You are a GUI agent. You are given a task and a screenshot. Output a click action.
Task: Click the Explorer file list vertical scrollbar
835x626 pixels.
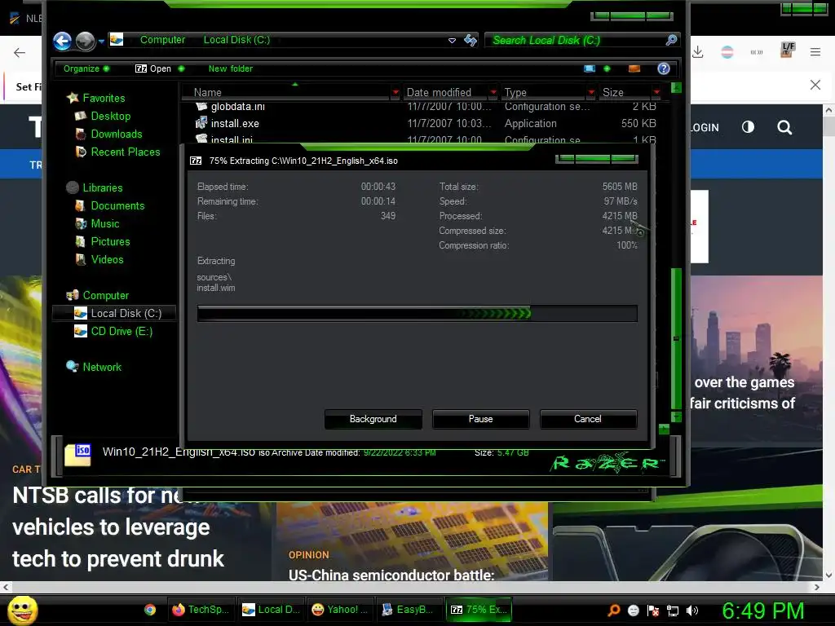(676, 338)
